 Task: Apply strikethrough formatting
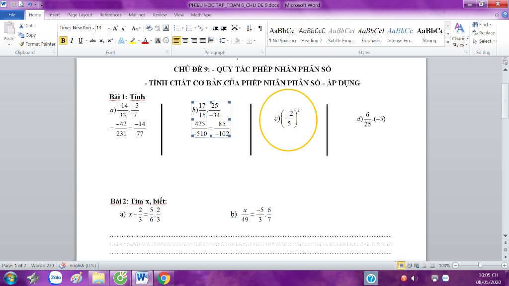coord(92,41)
